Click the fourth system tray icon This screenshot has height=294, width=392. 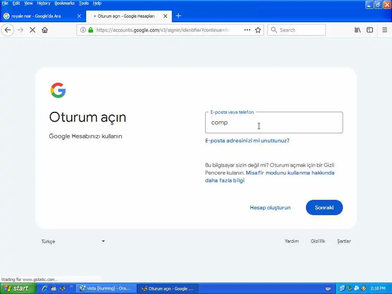pos(364,288)
